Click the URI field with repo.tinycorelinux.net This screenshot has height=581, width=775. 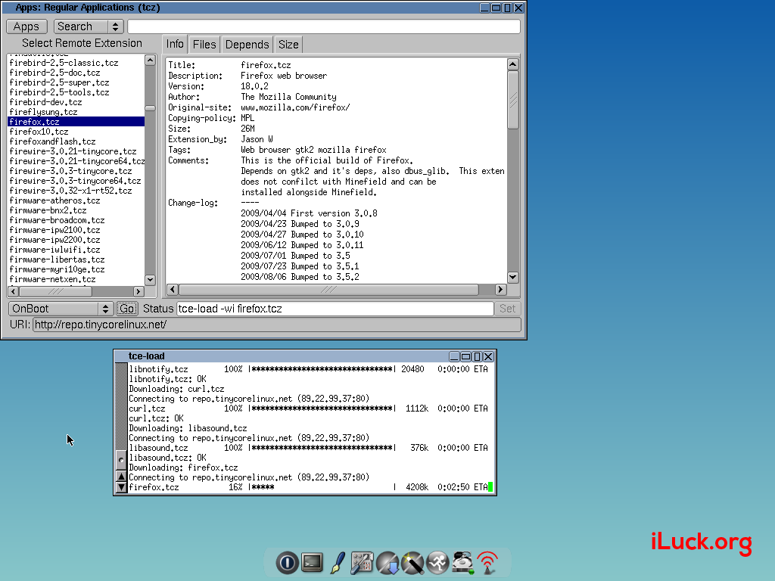(x=277, y=325)
